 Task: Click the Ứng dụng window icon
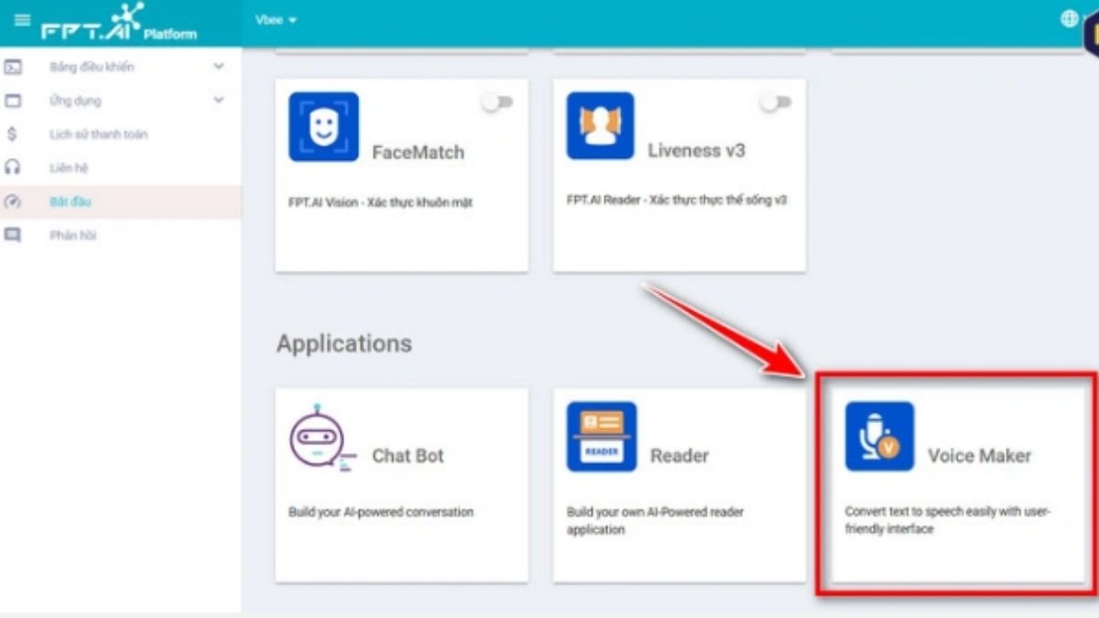click(x=13, y=101)
